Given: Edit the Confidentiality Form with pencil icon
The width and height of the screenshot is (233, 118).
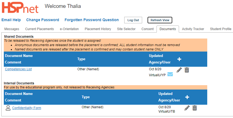Looking at the screenshot, I should [187, 108].
